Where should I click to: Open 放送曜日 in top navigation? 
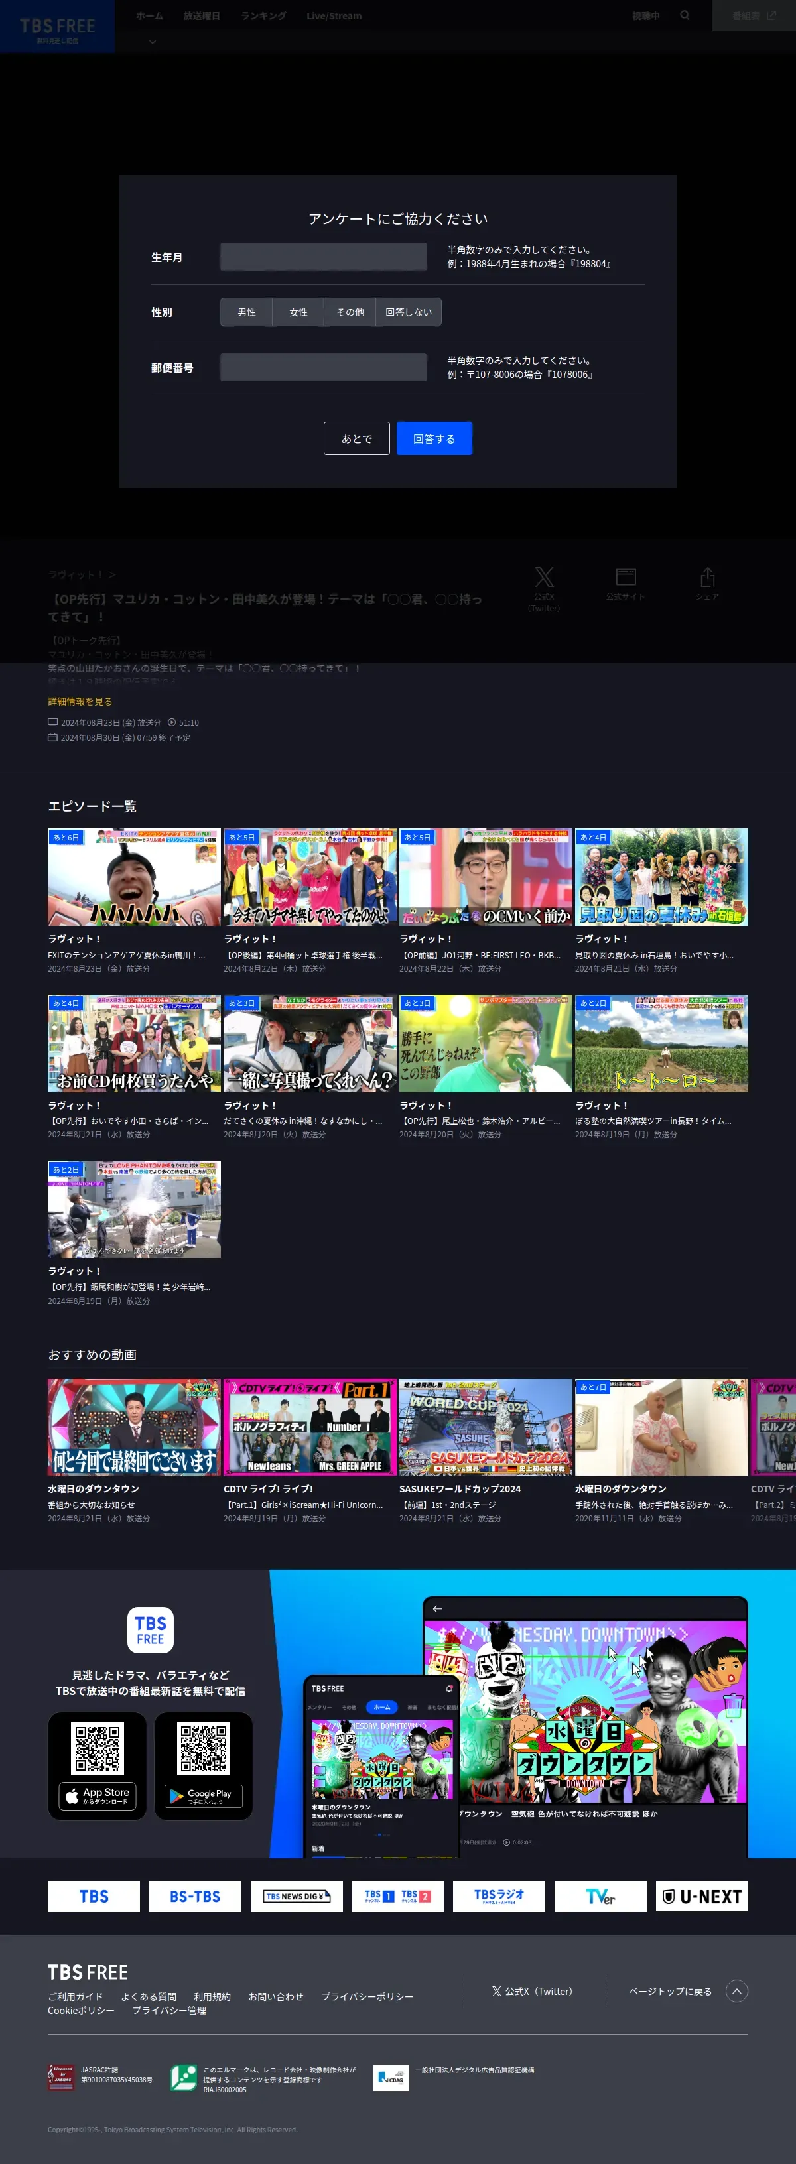pyautogui.click(x=202, y=16)
